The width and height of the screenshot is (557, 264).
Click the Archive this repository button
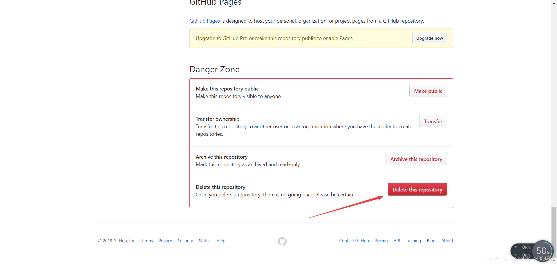pos(416,159)
